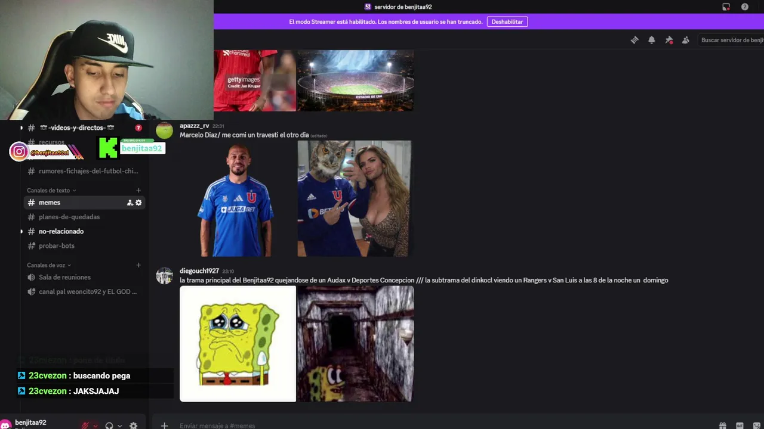
Task: Open stadium night image
Action: click(x=355, y=80)
